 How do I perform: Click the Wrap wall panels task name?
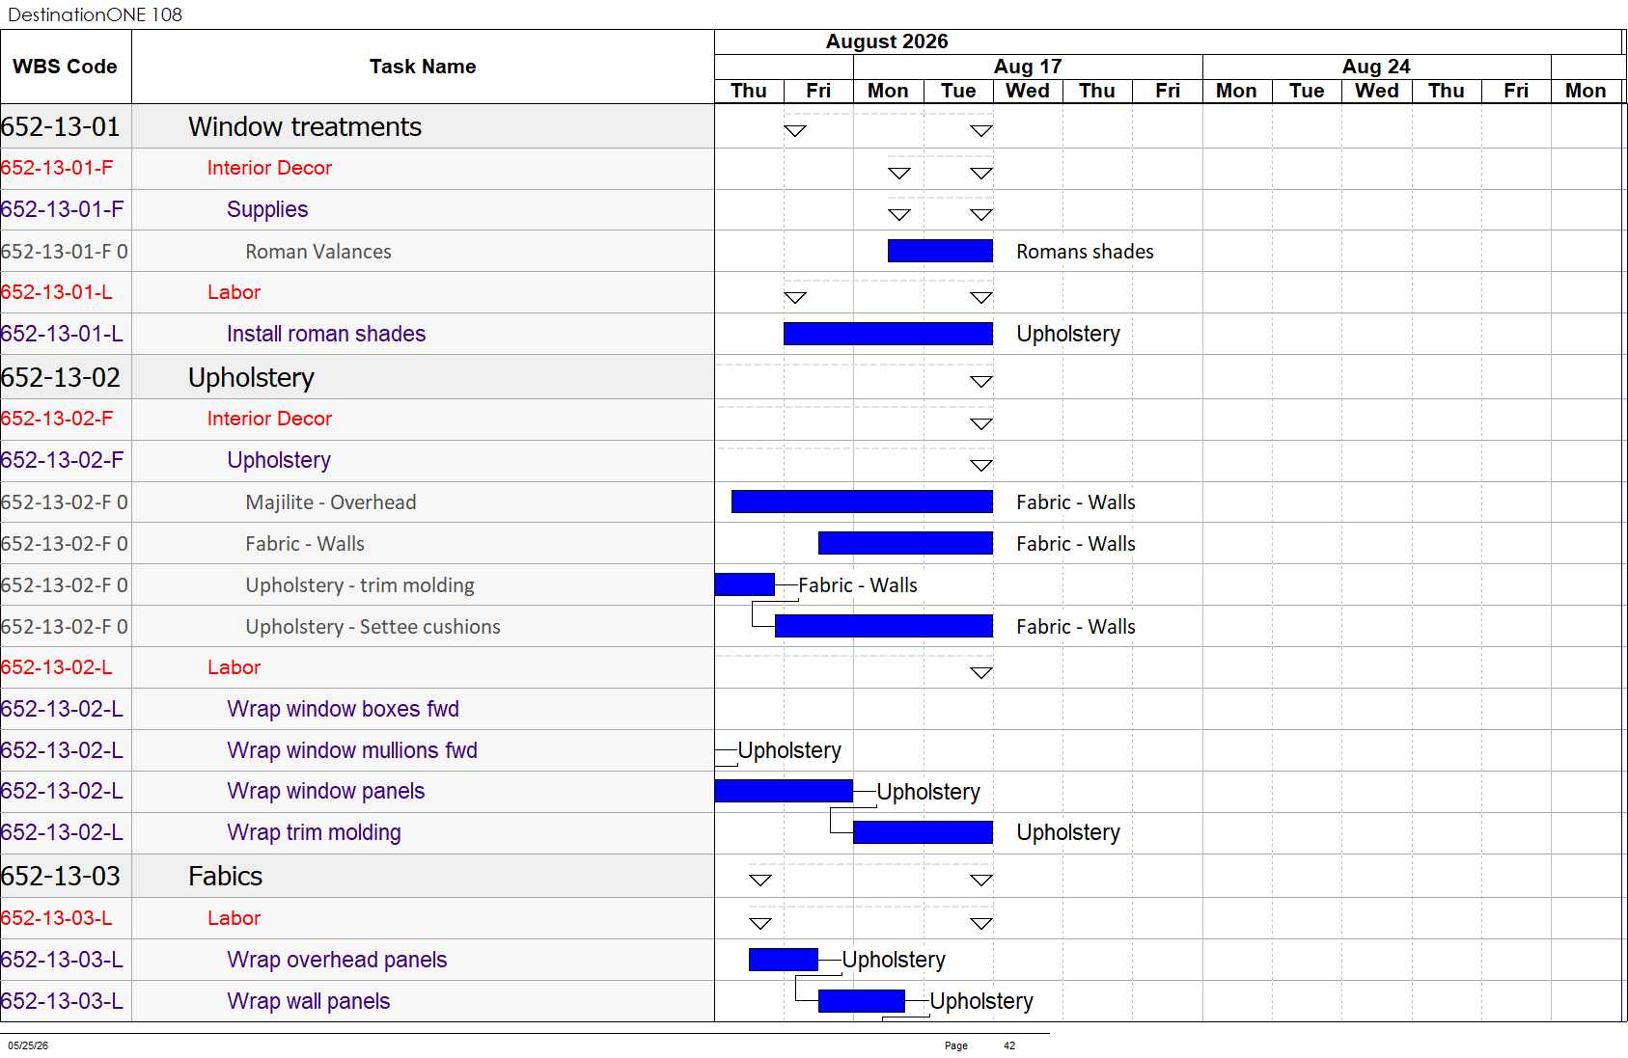click(309, 1001)
